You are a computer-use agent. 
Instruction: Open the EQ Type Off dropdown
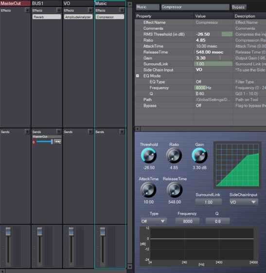(154, 221)
